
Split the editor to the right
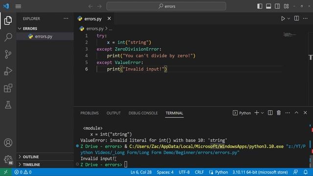tap(296, 19)
